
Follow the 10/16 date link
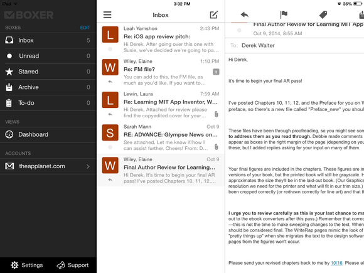pyautogui.click(x=336, y=263)
